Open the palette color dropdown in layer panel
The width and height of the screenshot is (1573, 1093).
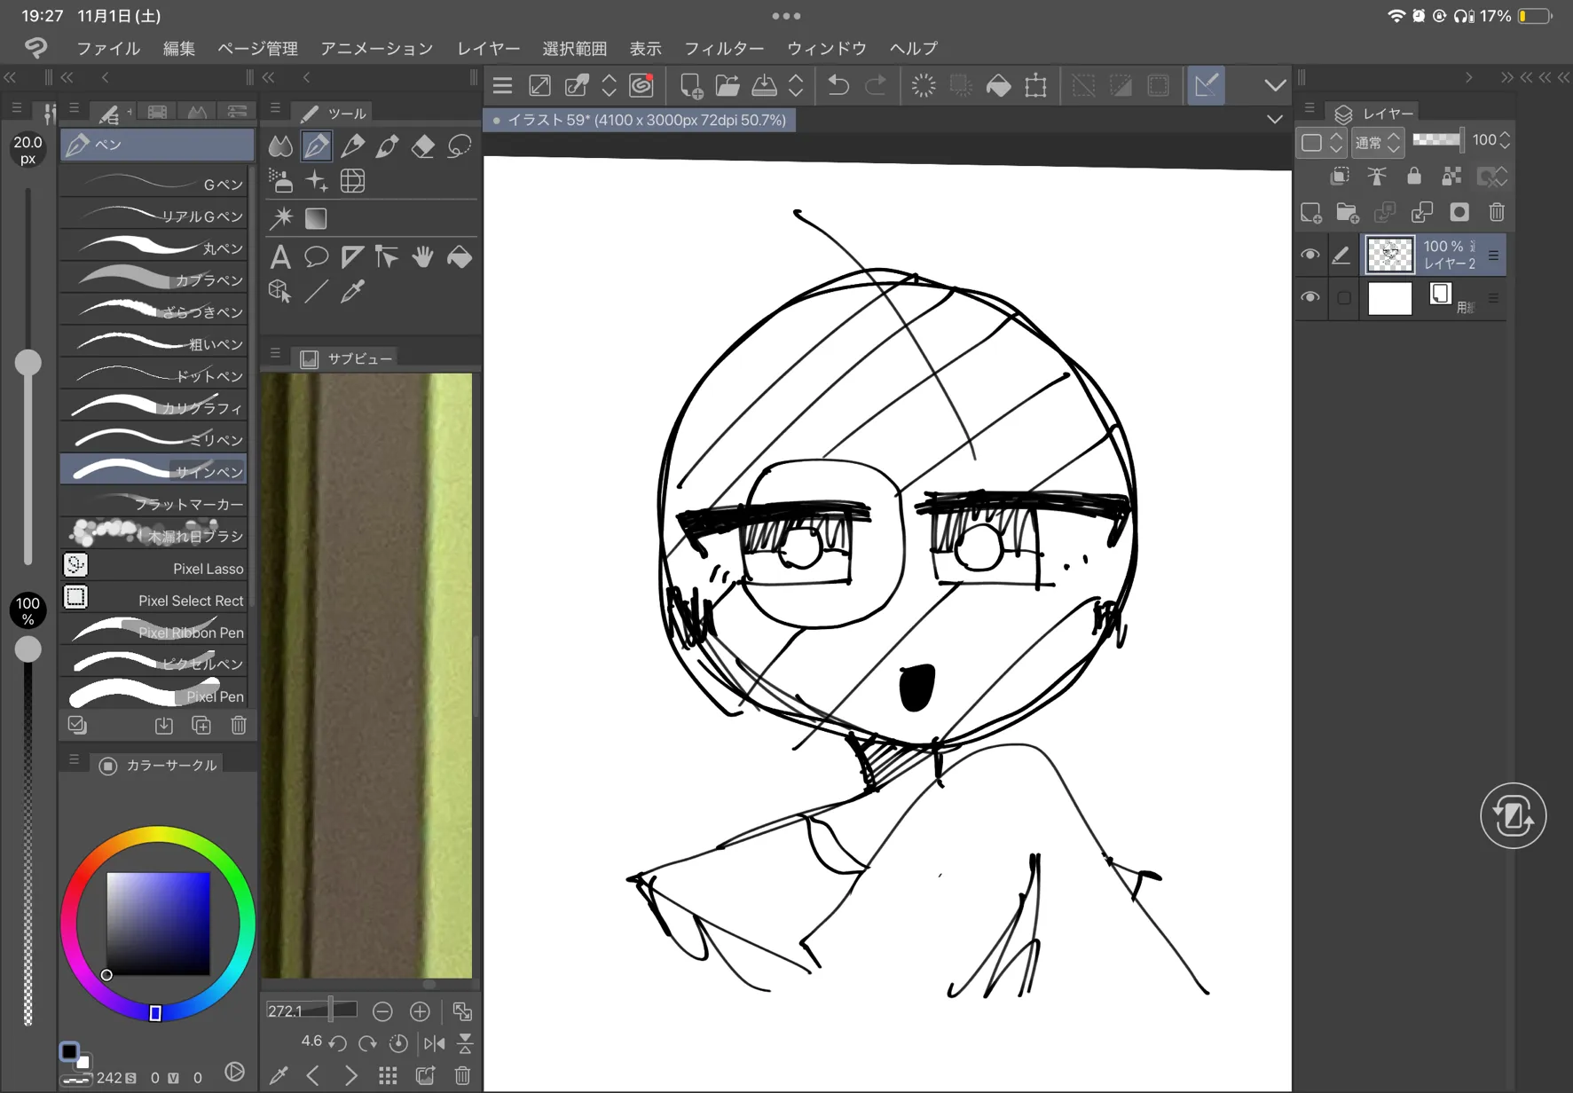click(1320, 142)
